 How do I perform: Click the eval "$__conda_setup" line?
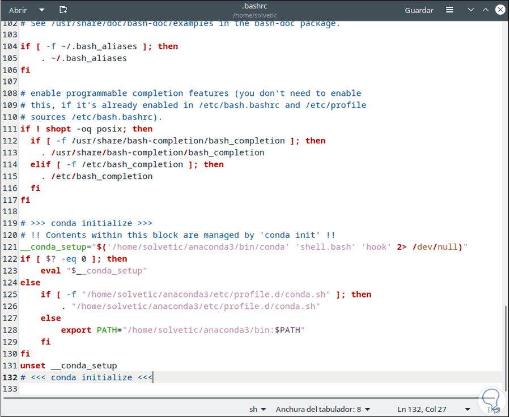[x=94, y=271]
